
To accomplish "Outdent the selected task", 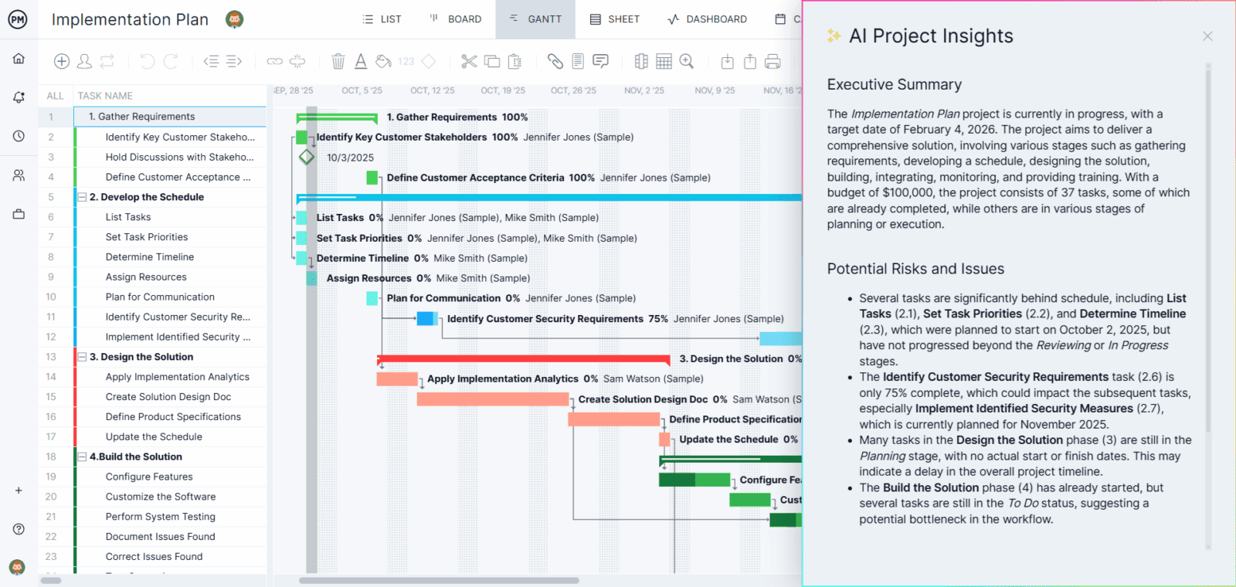I will [x=211, y=62].
